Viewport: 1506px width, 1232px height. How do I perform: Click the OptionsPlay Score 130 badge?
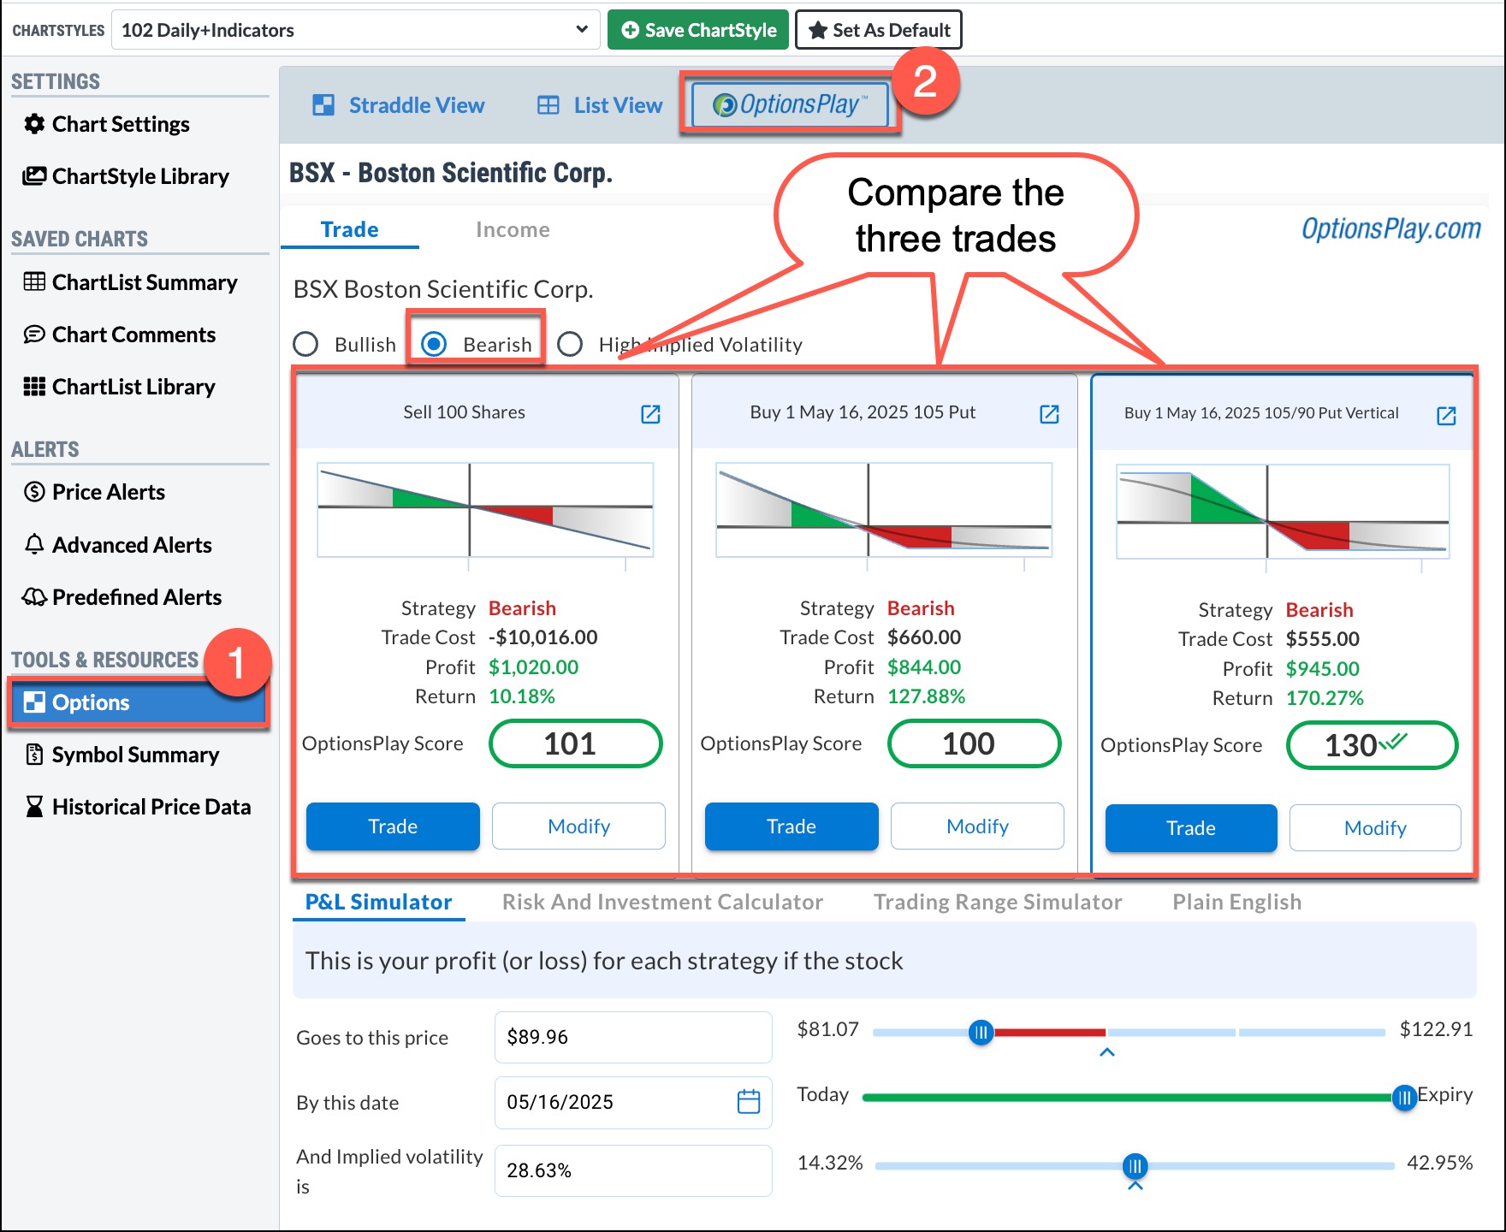coord(1372,745)
